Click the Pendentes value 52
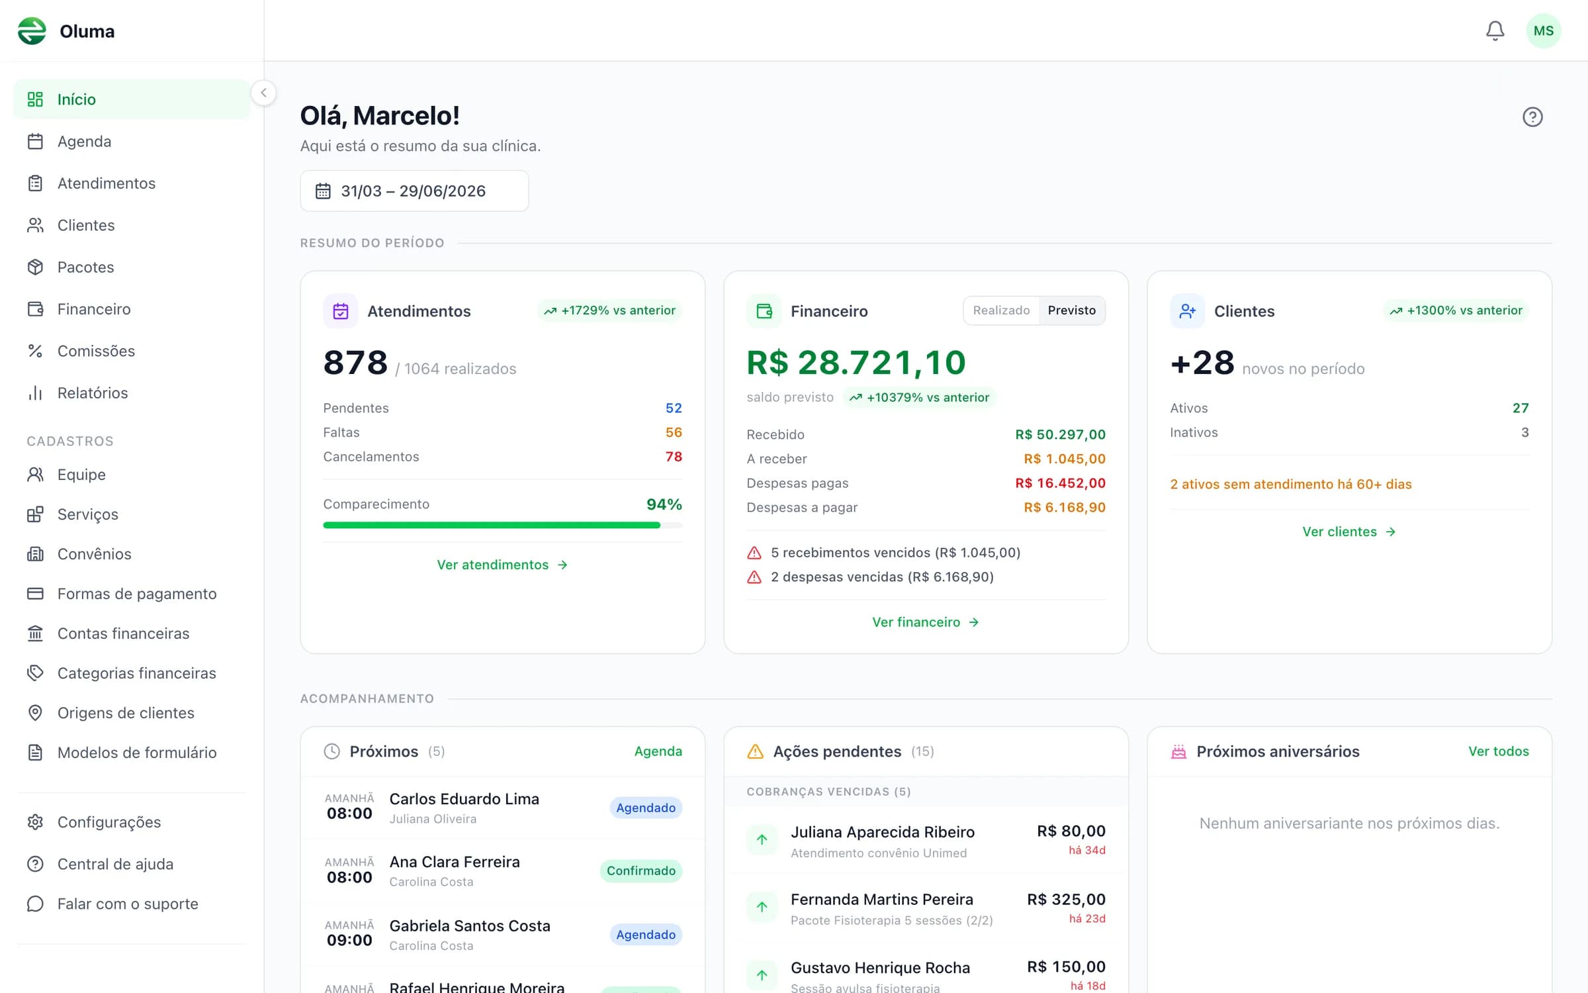 pos(674,408)
